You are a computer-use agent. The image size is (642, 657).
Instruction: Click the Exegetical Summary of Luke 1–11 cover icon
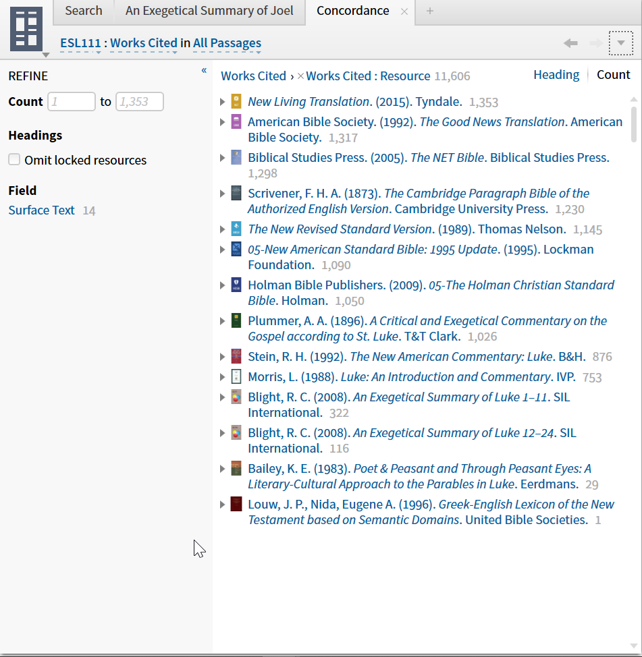point(236,397)
